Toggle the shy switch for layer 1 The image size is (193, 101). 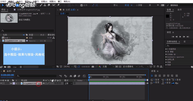coord(44,83)
